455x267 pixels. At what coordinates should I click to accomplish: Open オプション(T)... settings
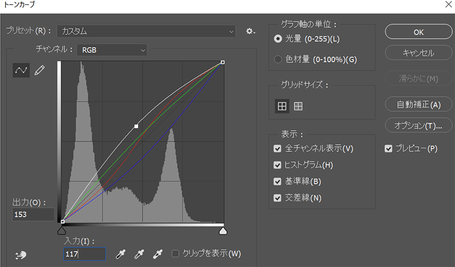tap(419, 126)
